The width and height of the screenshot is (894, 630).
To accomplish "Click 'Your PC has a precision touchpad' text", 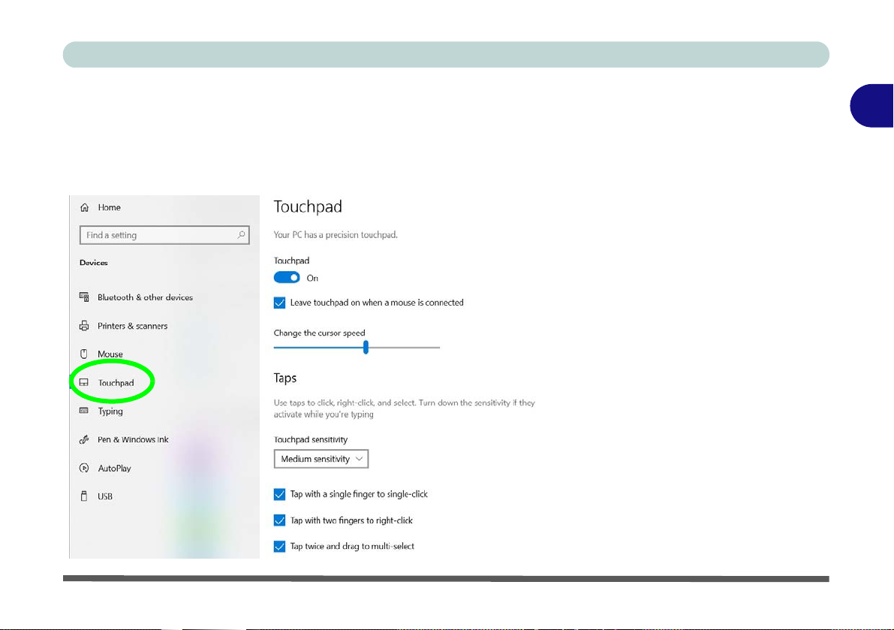I will (x=336, y=235).
